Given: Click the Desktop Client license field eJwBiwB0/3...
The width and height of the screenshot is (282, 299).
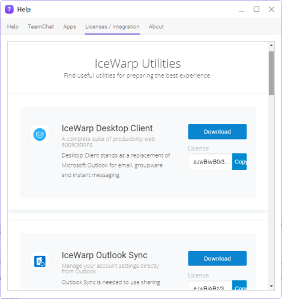Looking at the screenshot, I should (210, 162).
